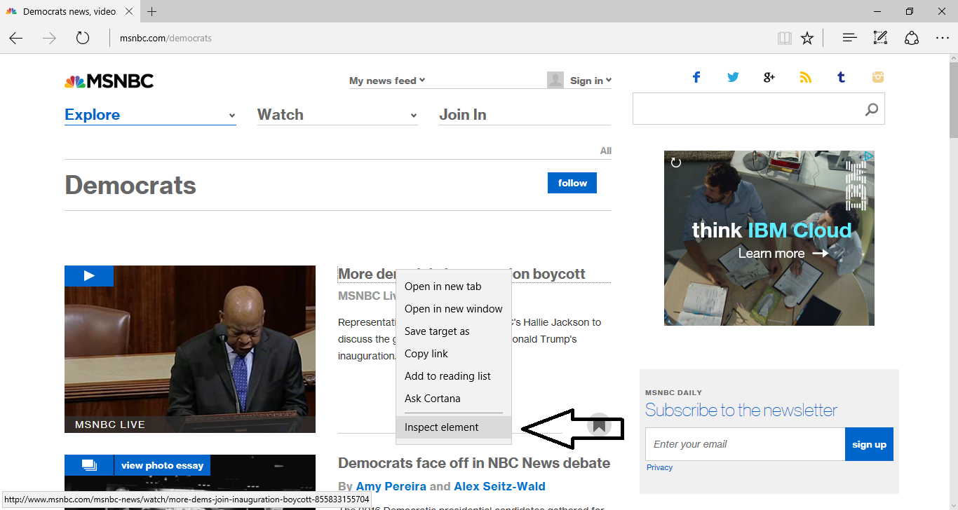The width and height of the screenshot is (958, 510).
Task: Open Amy Pereira author link
Action: 391,486
